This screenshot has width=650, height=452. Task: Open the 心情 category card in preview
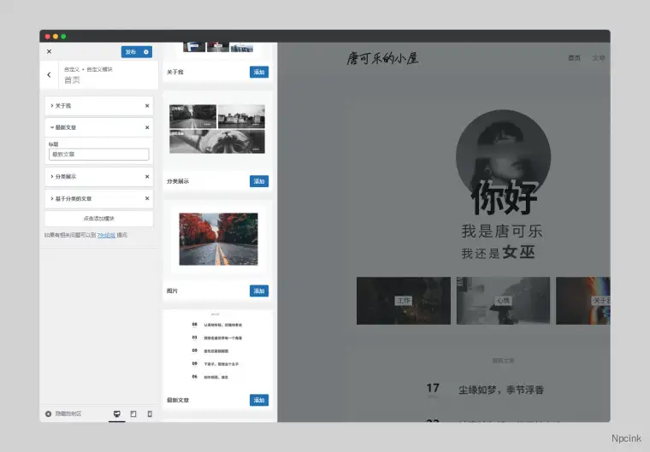pyautogui.click(x=503, y=301)
